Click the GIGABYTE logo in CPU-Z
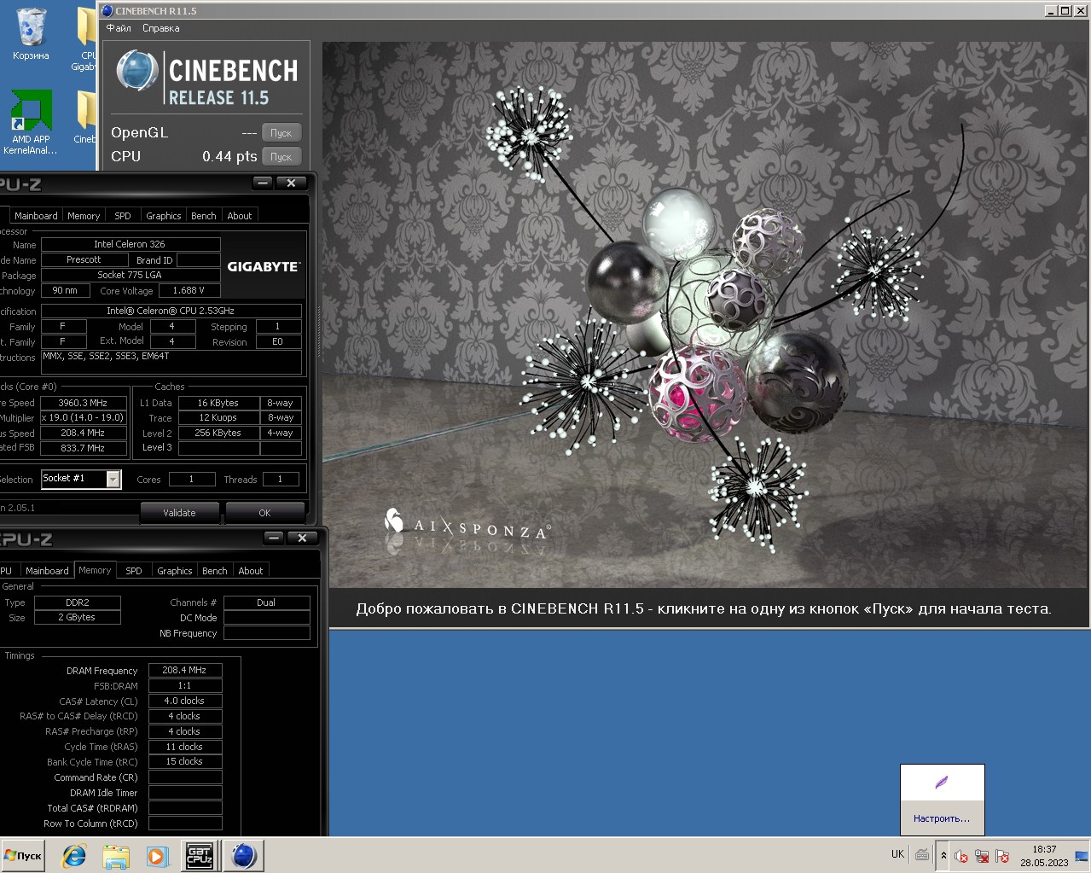Viewport: 1091px width, 873px height. point(264,266)
